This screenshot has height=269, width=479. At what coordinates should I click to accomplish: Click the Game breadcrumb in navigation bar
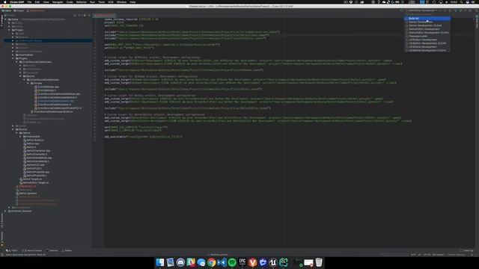(7, 10)
